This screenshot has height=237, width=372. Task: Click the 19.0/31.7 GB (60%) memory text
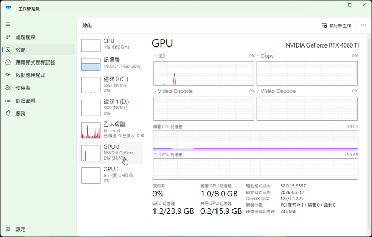[x=122, y=66]
